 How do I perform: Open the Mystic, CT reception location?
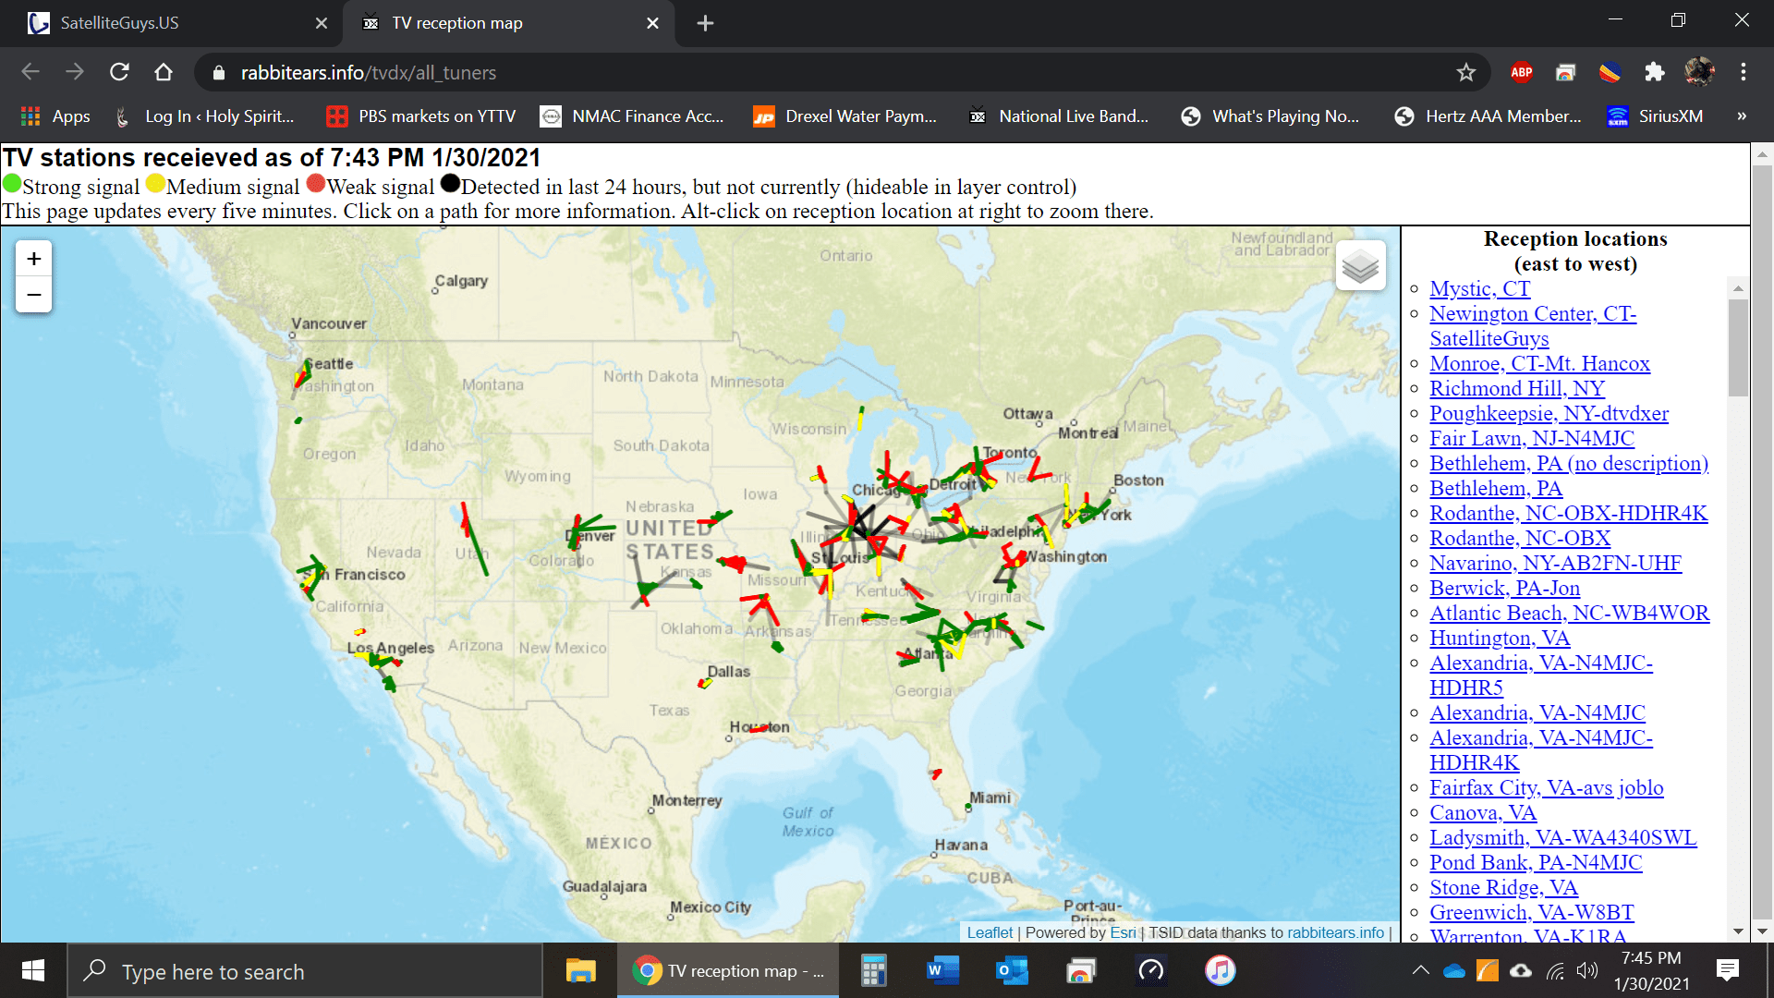[1479, 289]
